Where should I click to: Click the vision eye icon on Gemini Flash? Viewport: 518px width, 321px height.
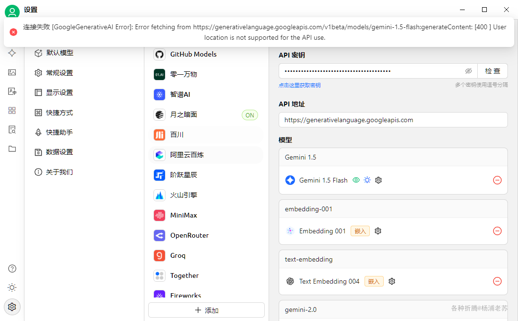[356, 180]
